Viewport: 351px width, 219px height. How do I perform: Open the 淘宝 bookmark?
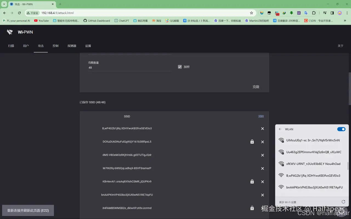pyautogui.click(x=157, y=21)
